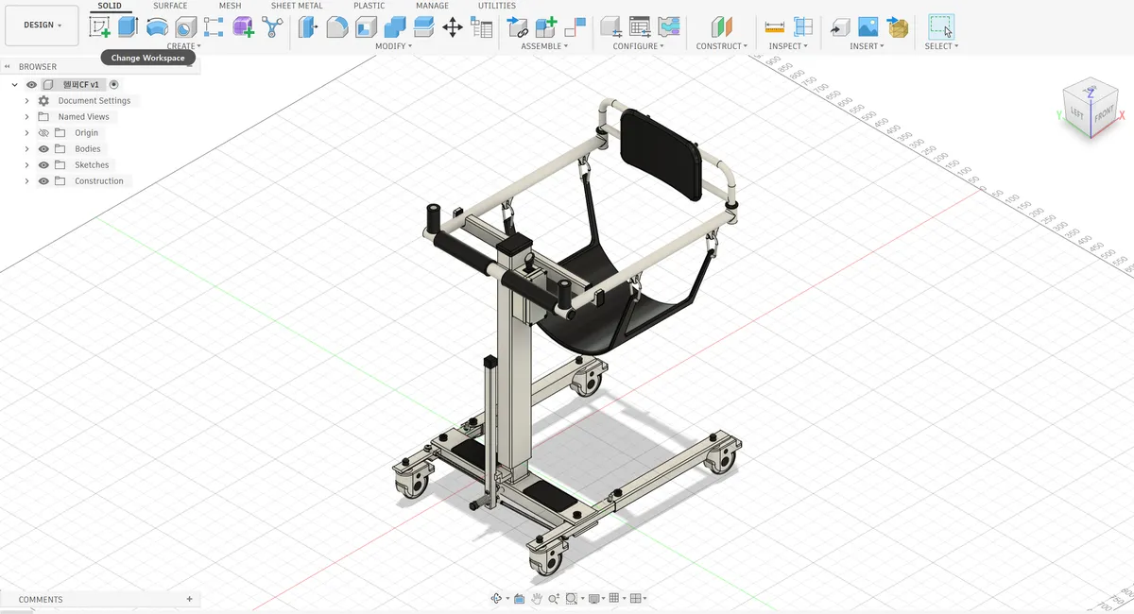Open the DESIGN workspace dropdown

tap(42, 26)
